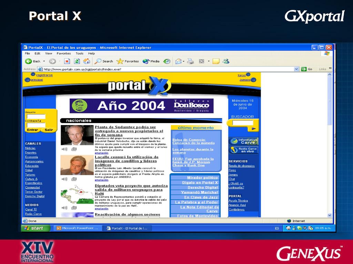This screenshot has width=353, height=264.
Task: Click the Go button next to address bar
Action: tap(307, 69)
